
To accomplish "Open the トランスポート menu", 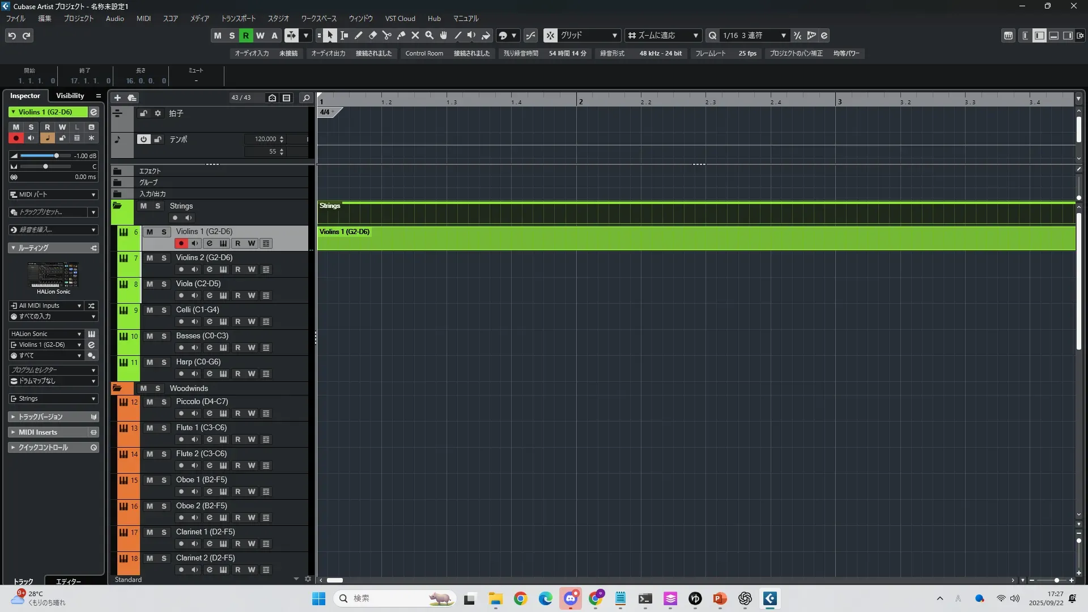I will point(238,19).
